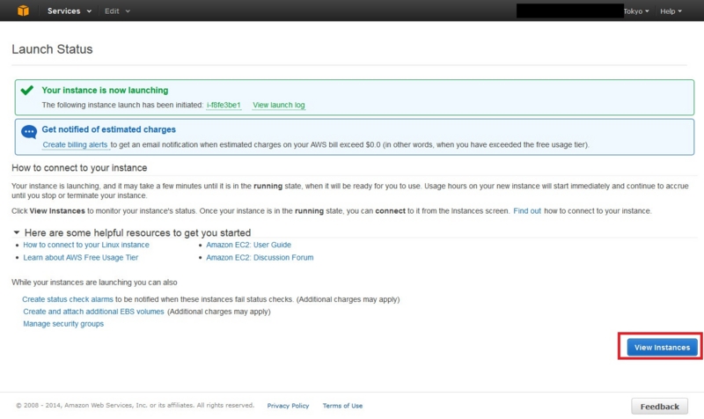Click the 'How to connect to your instance' heading
The image size is (704, 419).
pyautogui.click(x=79, y=167)
